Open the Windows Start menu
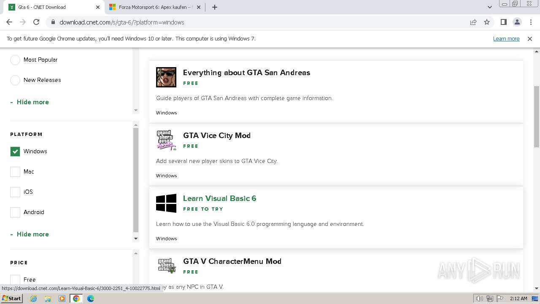This screenshot has height=304, width=540. [11, 299]
